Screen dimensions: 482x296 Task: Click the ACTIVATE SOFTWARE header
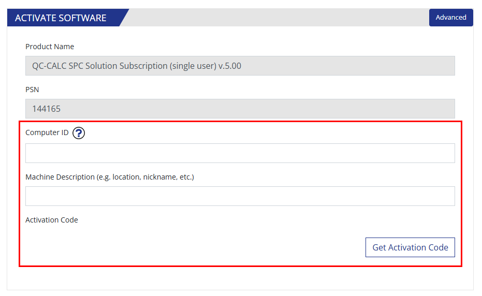pyautogui.click(x=61, y=18)
